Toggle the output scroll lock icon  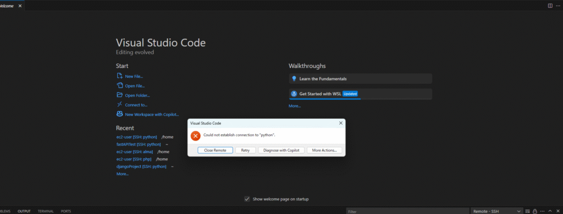(535, 211)
